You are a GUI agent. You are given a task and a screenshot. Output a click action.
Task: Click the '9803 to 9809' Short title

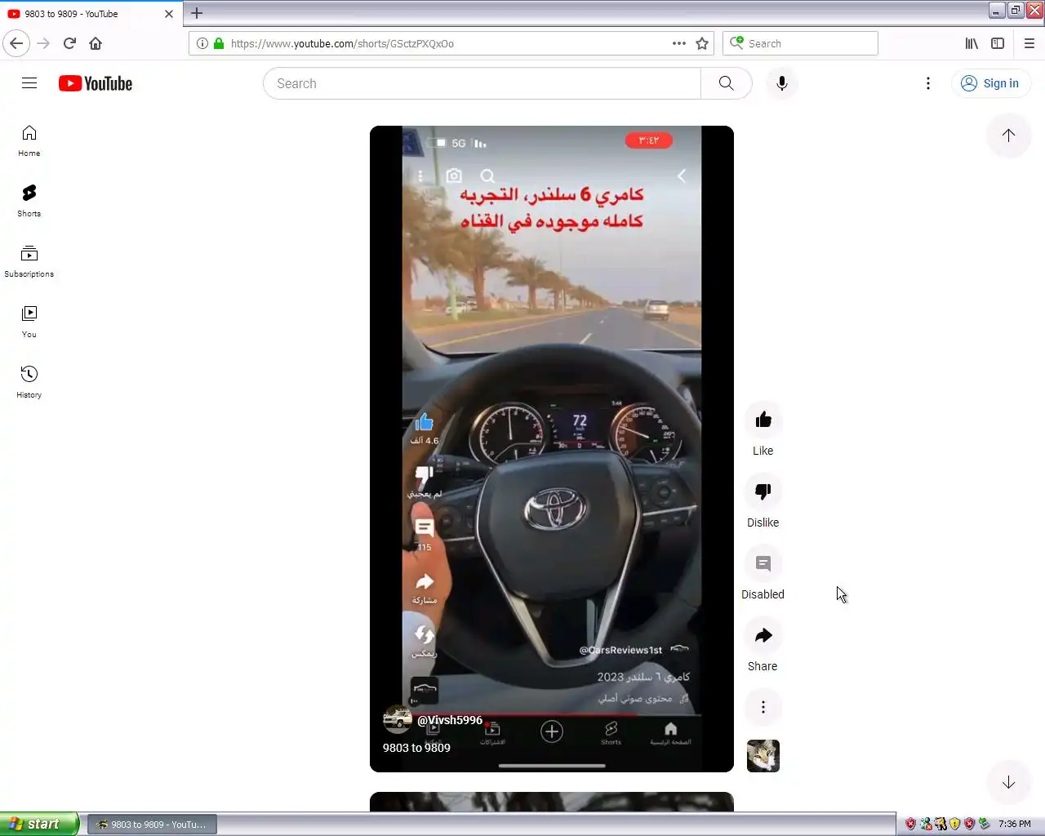(416, 748)
